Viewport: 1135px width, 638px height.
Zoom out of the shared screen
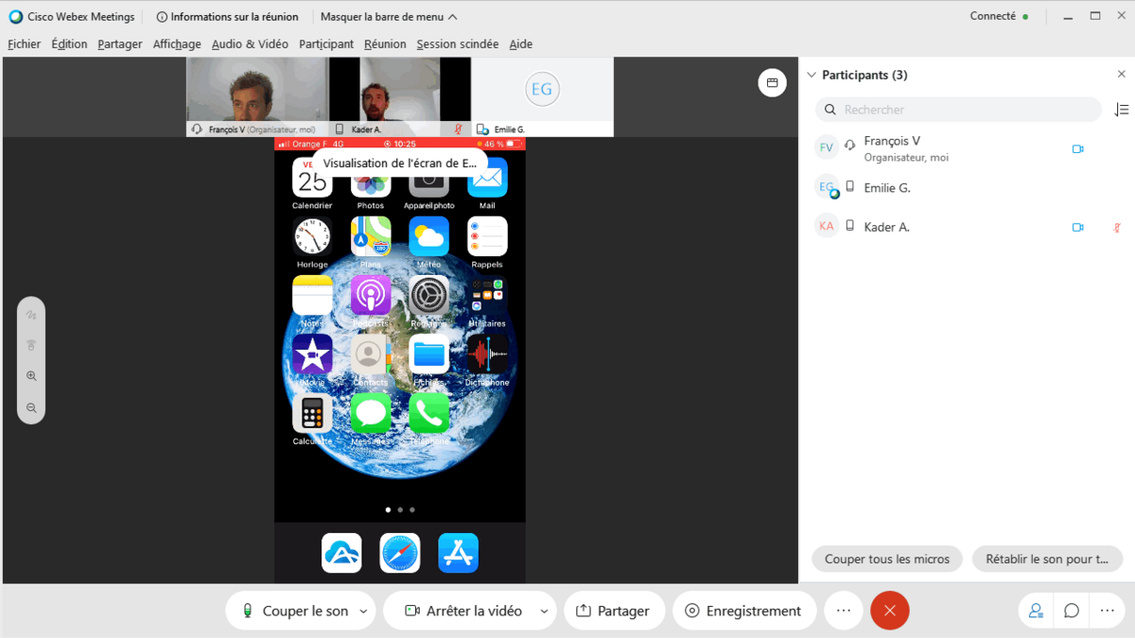pyautogui.click(x=31, y=408)
